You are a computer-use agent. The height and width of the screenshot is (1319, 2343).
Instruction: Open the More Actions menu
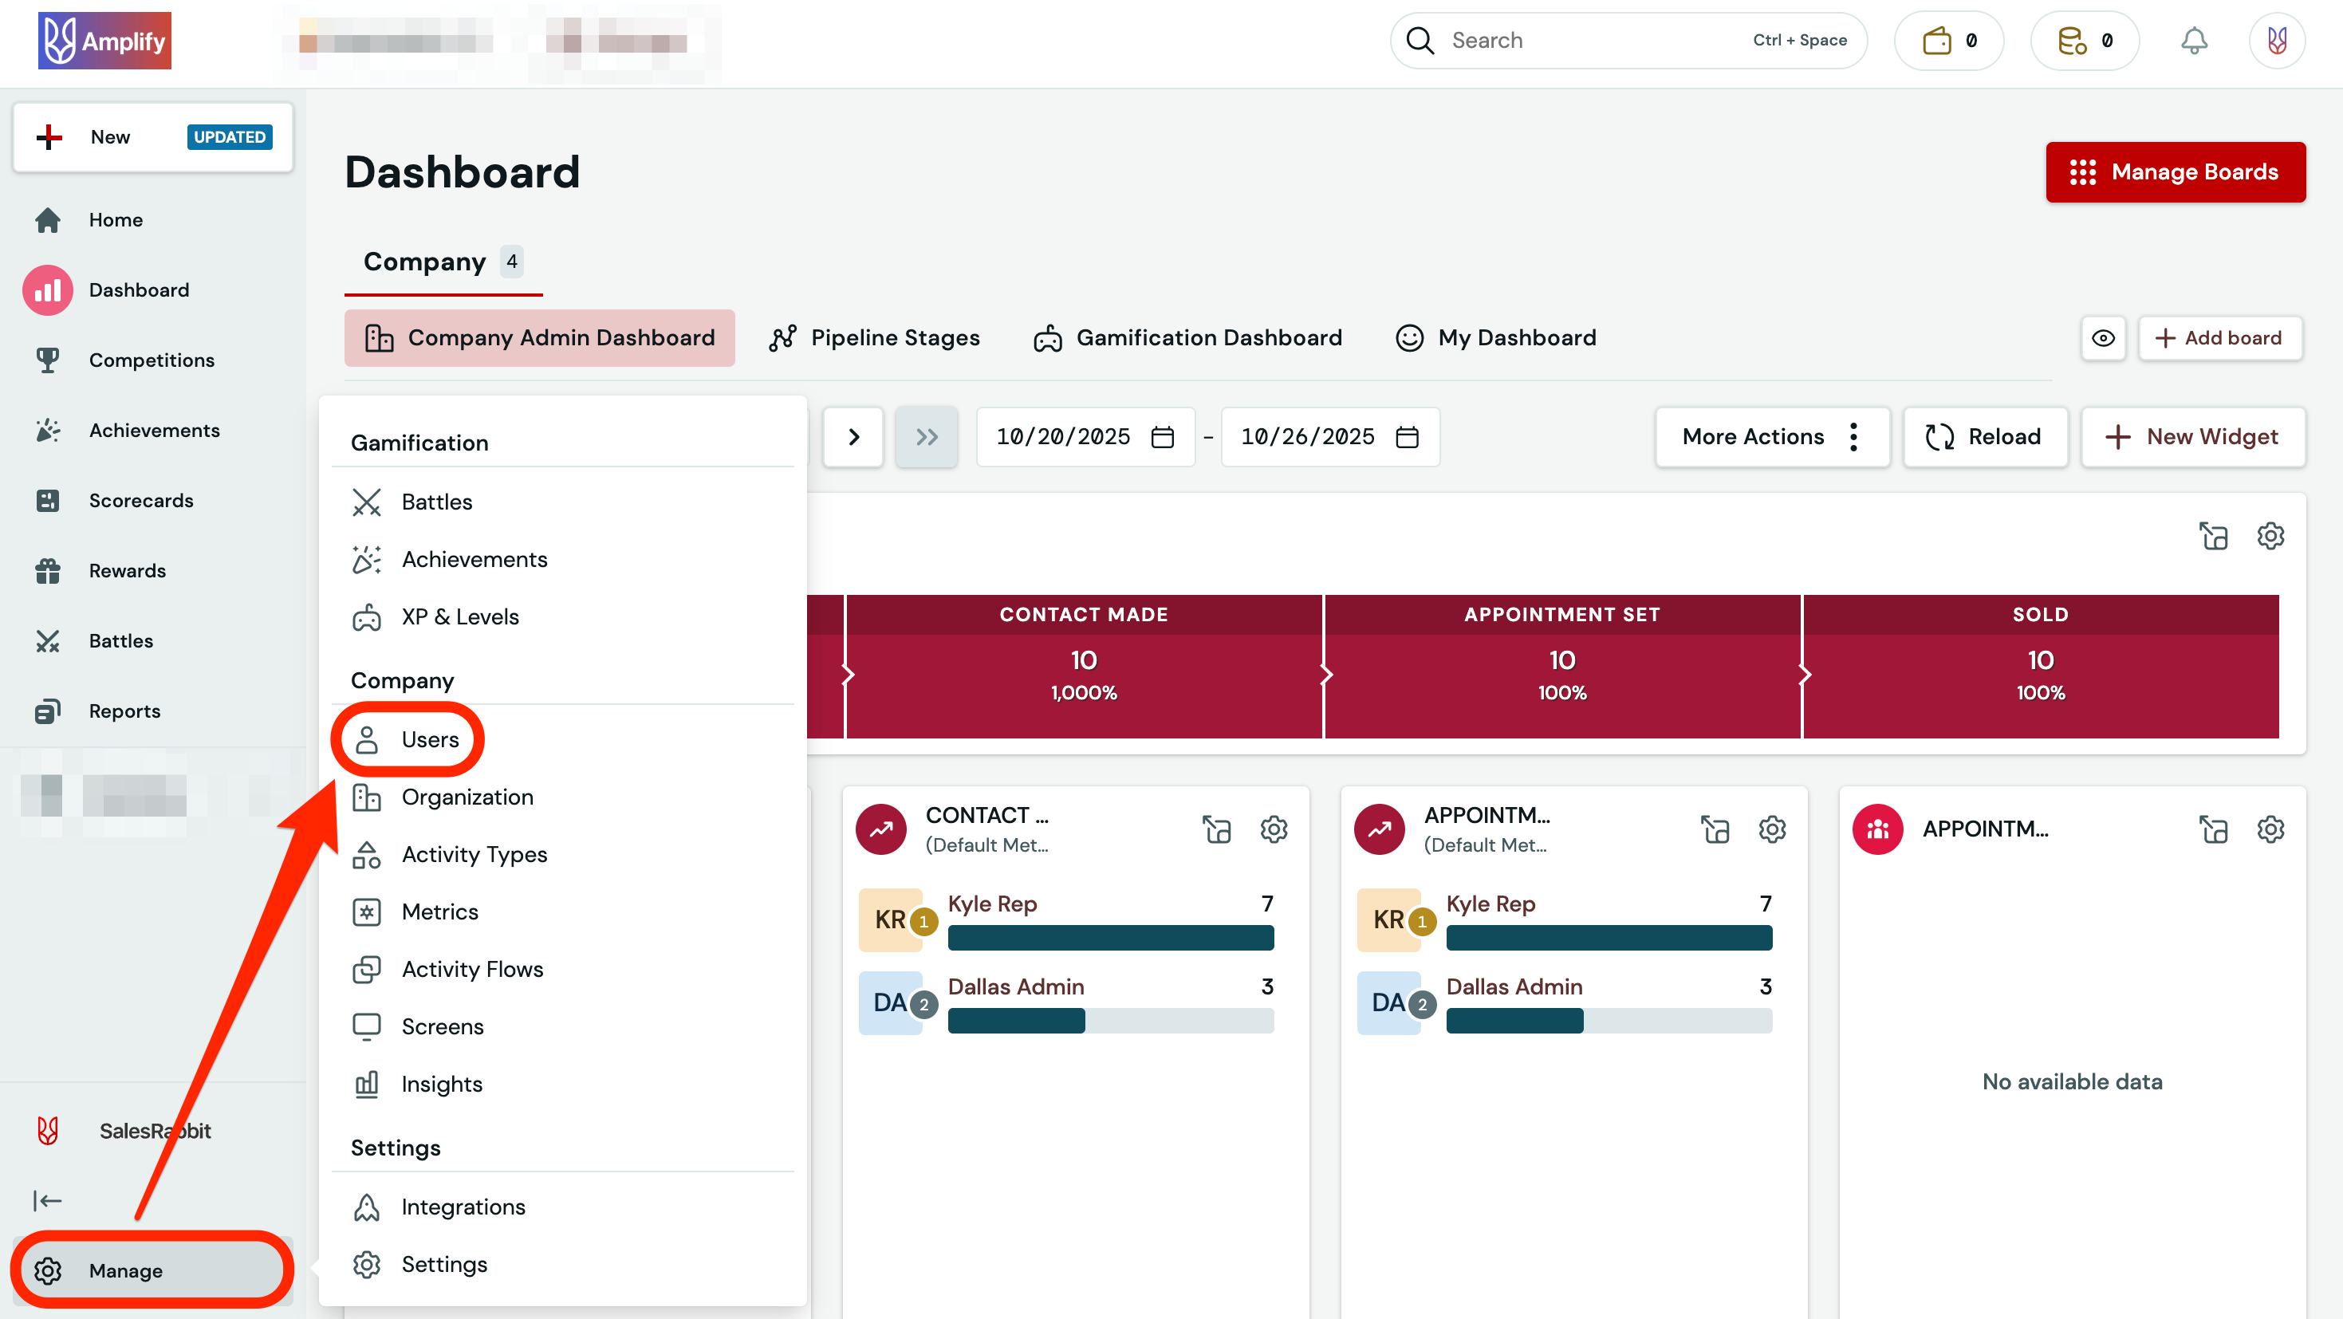pyautogui.click(x=1772, y=437)
